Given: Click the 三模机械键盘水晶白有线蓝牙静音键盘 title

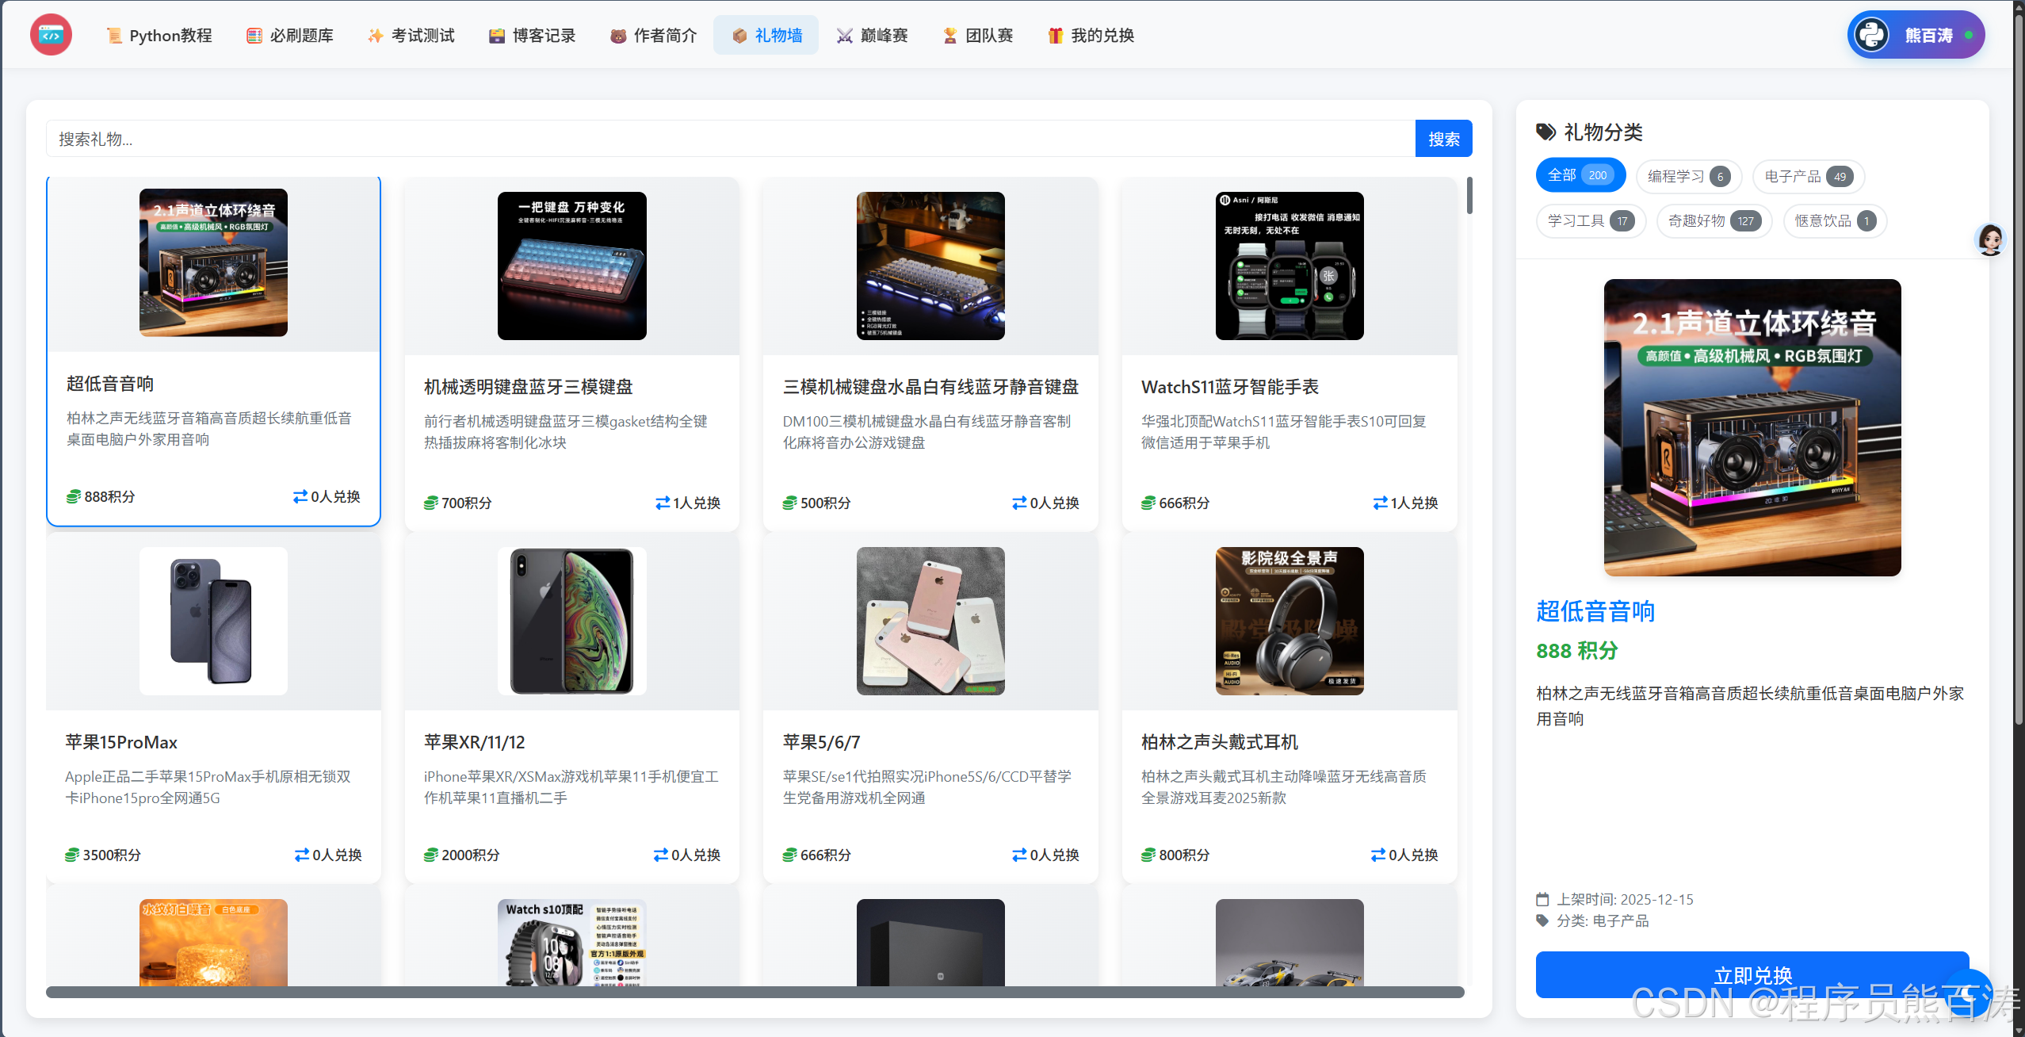Looking at the screenshot, I should 930,387.
